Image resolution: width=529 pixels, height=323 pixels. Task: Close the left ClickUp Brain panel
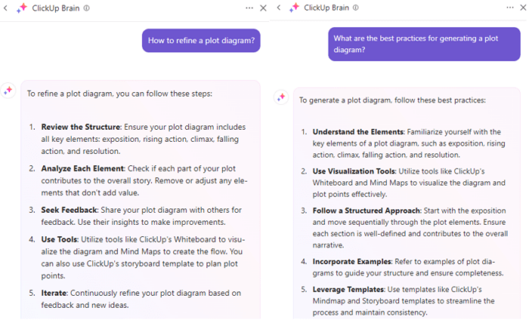coord(263,8)
